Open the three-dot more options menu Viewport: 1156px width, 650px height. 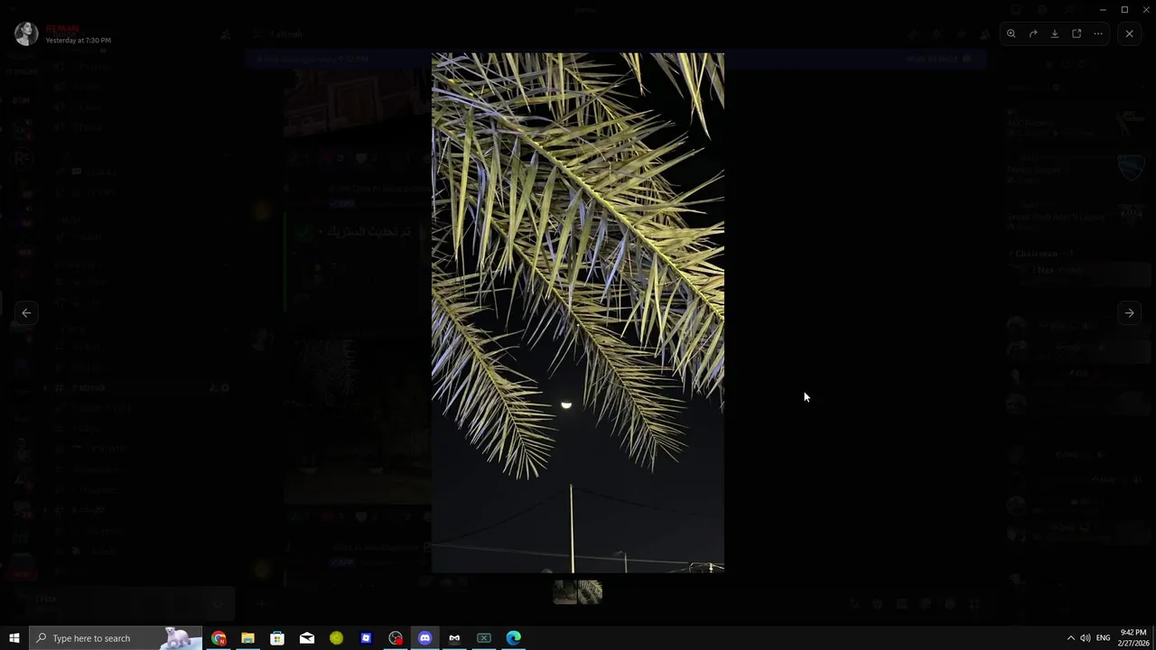1098,33
